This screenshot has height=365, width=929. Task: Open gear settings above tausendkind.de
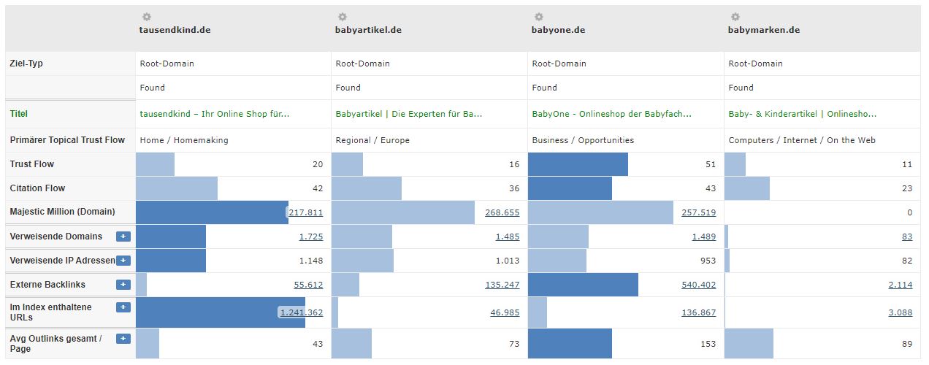click(146, 17)
